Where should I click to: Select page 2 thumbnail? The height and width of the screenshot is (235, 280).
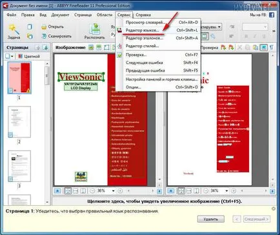click(x=19, y=122)
